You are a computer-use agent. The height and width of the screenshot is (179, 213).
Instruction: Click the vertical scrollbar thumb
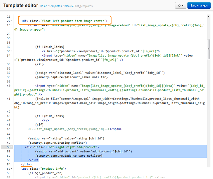coord(209,49)
